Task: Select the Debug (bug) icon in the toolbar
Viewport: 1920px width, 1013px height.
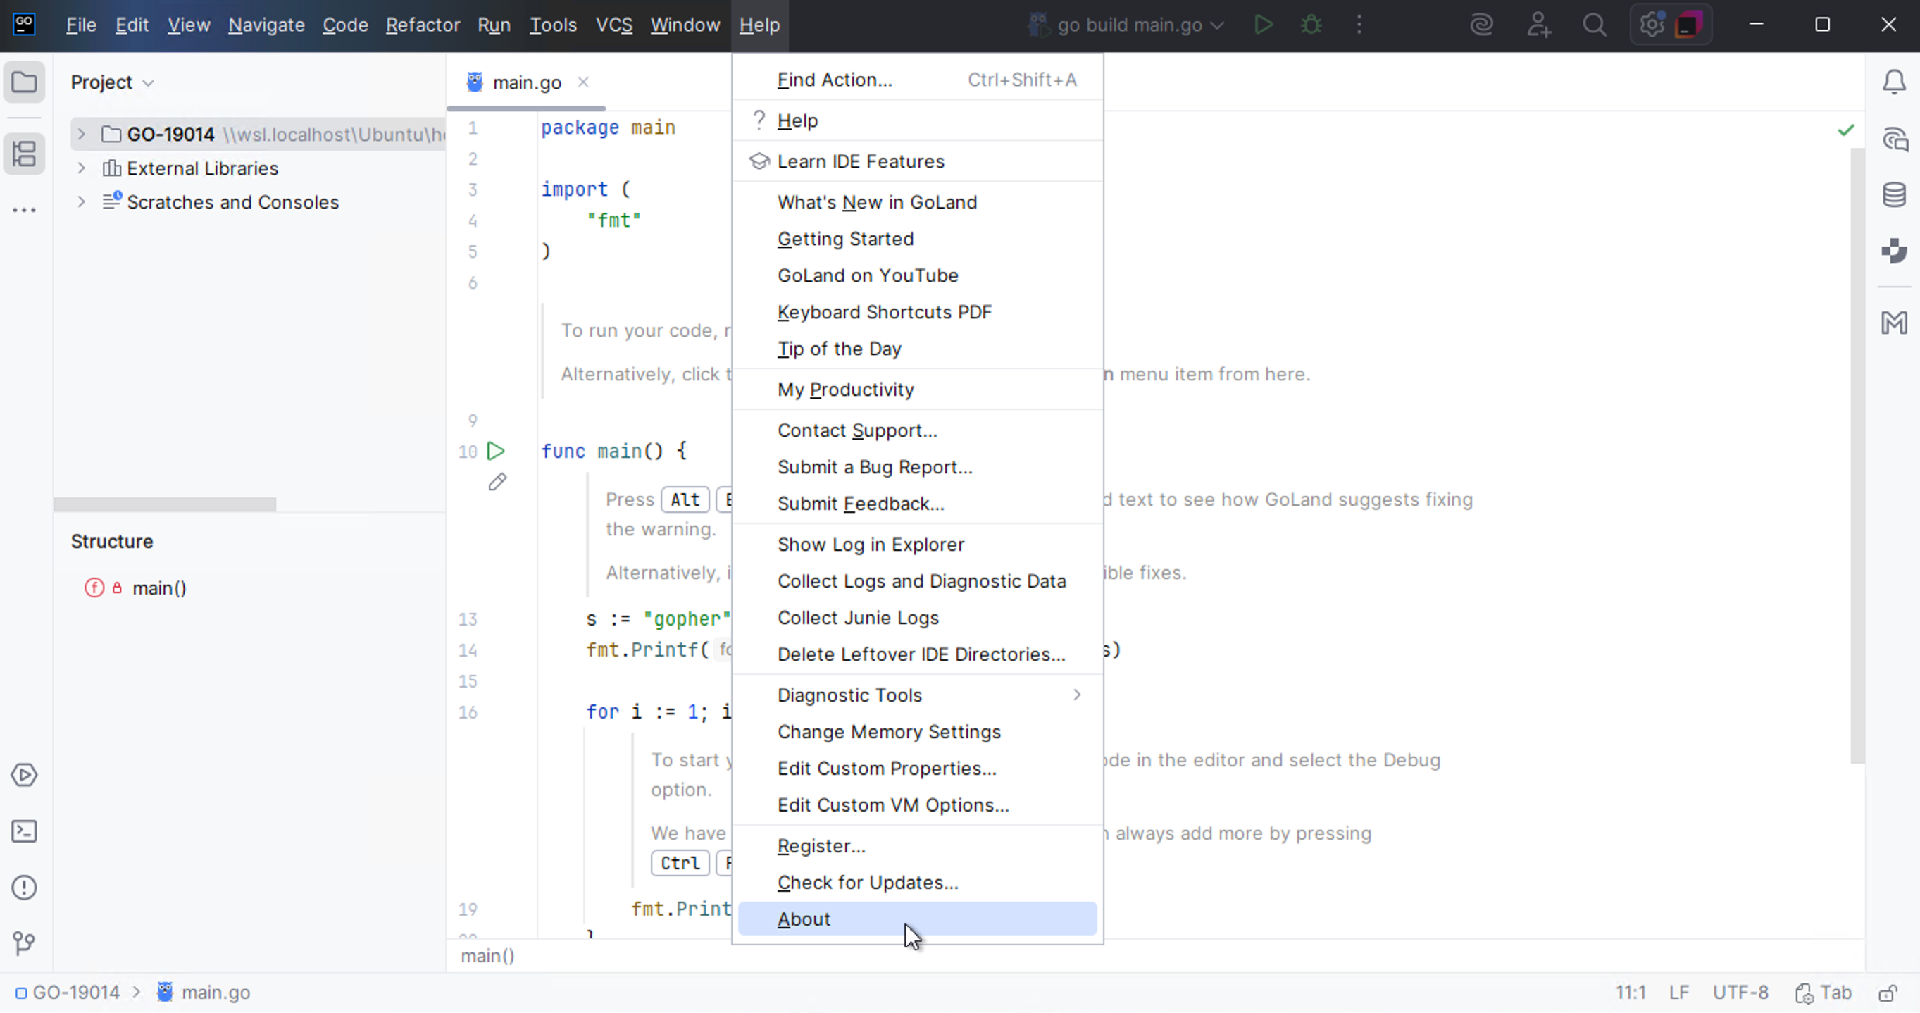Action: tap(1311, 25)
